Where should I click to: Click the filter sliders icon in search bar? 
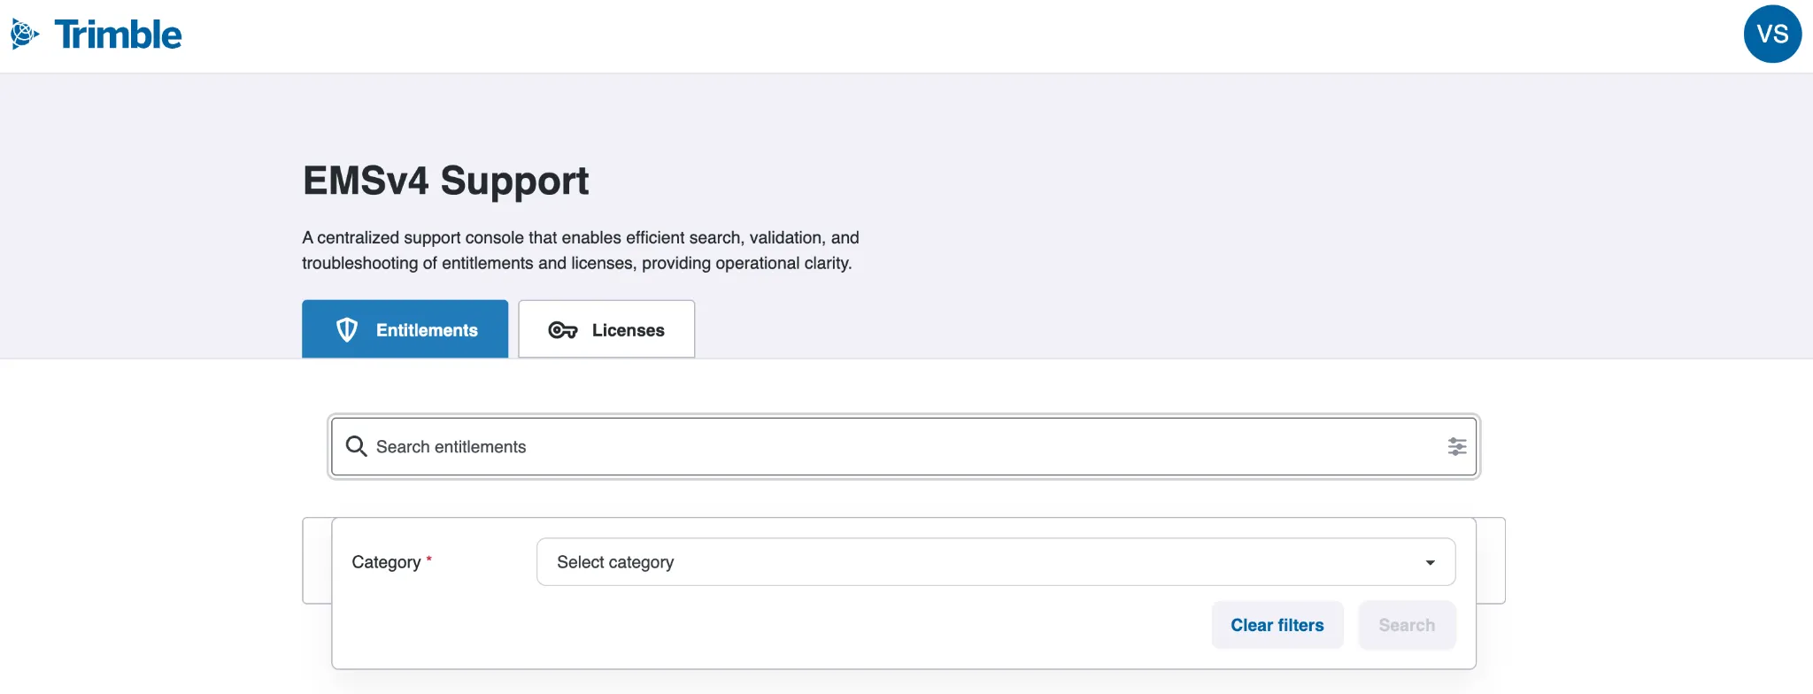(x=1456, y=447)
